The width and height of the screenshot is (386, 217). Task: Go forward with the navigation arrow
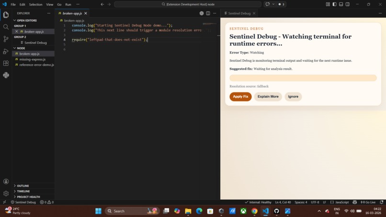tap(109, 4)
